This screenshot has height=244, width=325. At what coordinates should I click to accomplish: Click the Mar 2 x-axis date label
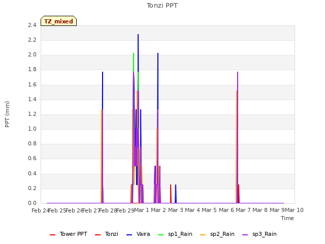[x=158, y=210]
